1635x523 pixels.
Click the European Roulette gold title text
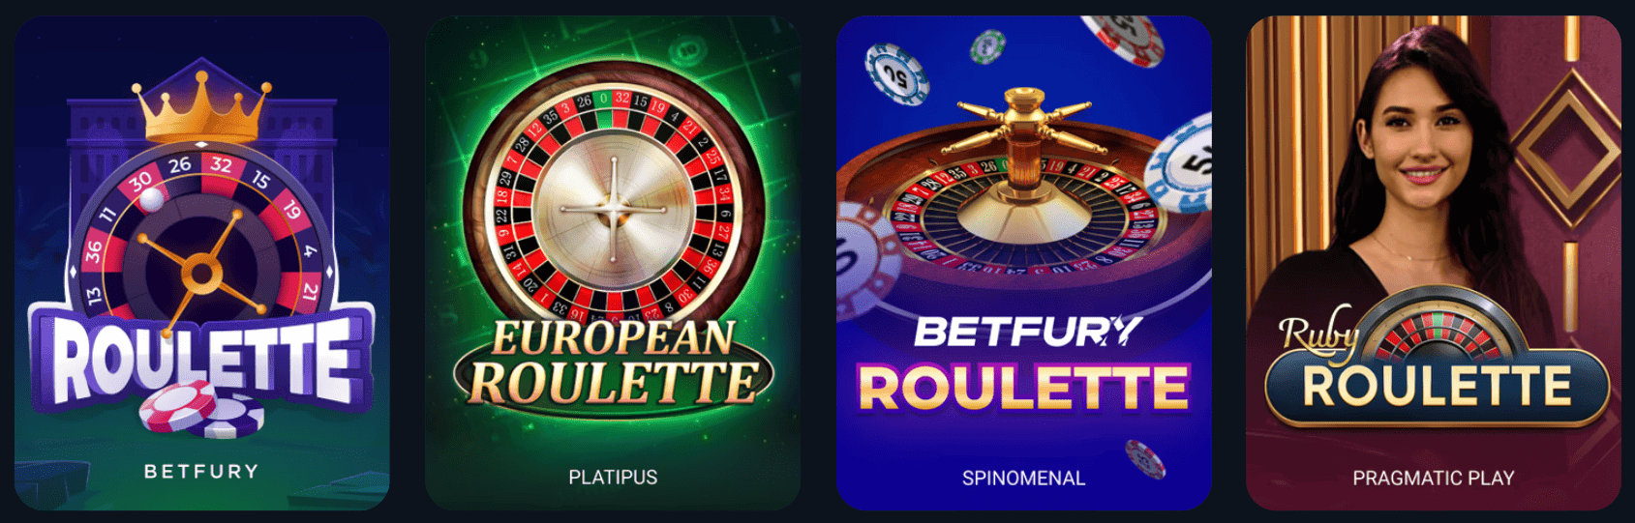pos(613,363)
